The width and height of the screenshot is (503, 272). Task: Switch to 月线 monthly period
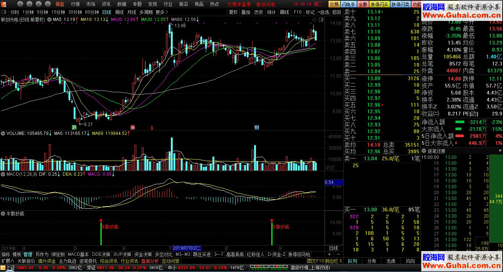pyautogui.click(x=131, y=12)
